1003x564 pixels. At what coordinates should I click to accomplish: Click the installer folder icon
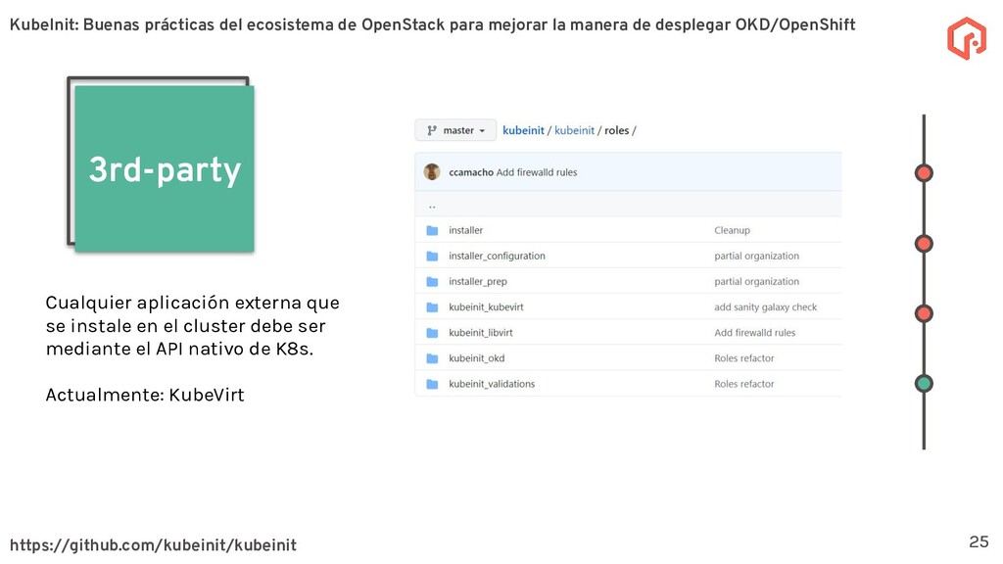(x=432, y=230)
